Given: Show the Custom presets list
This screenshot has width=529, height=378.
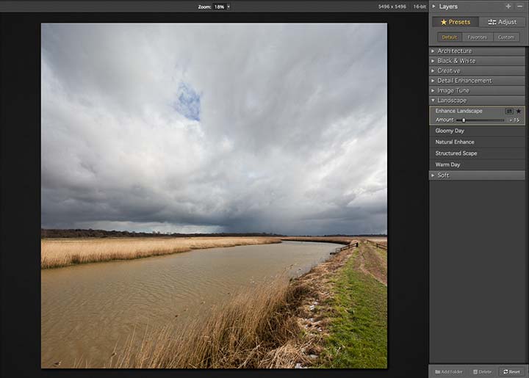Looking at the screenshot, I should click(506, 37).
